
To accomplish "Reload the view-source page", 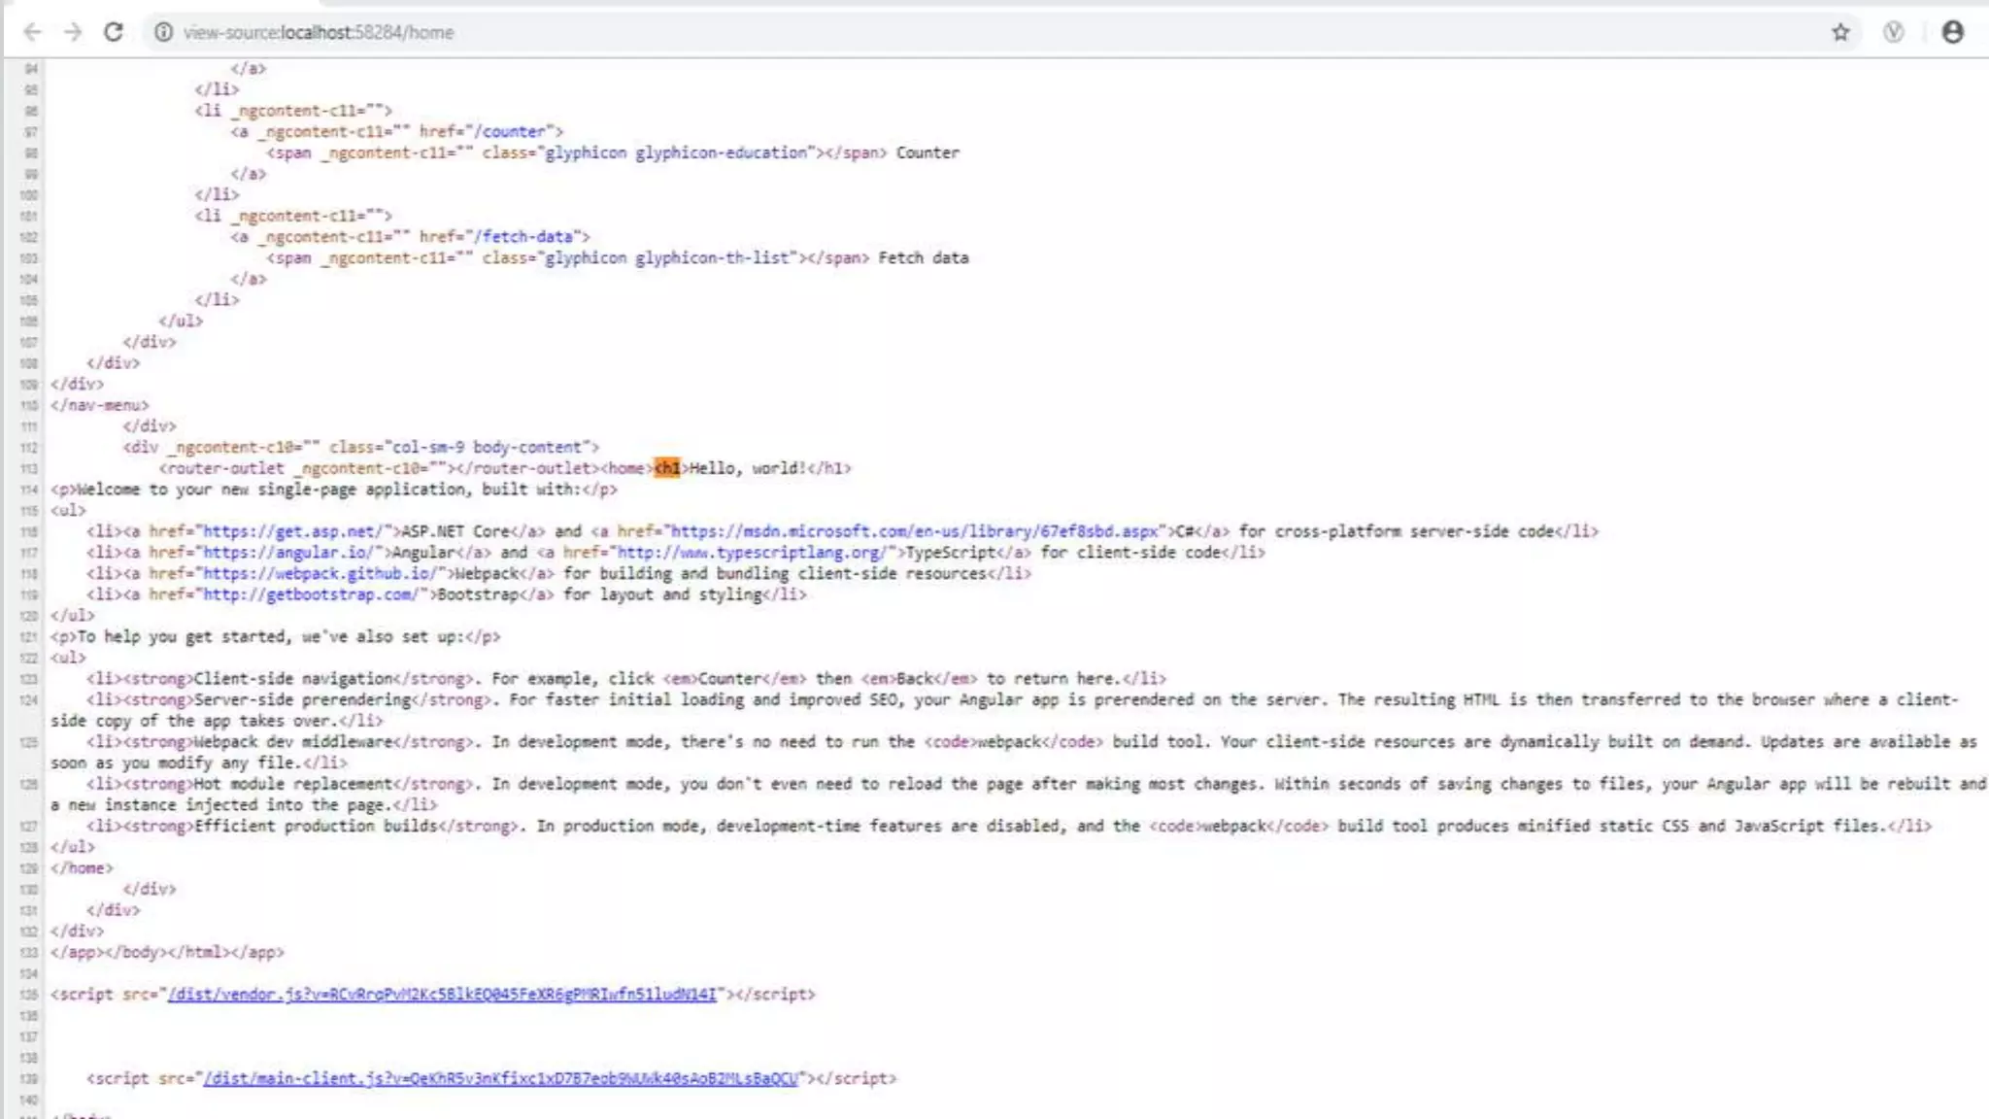I will pyautogui.click(x=114, y=32).
